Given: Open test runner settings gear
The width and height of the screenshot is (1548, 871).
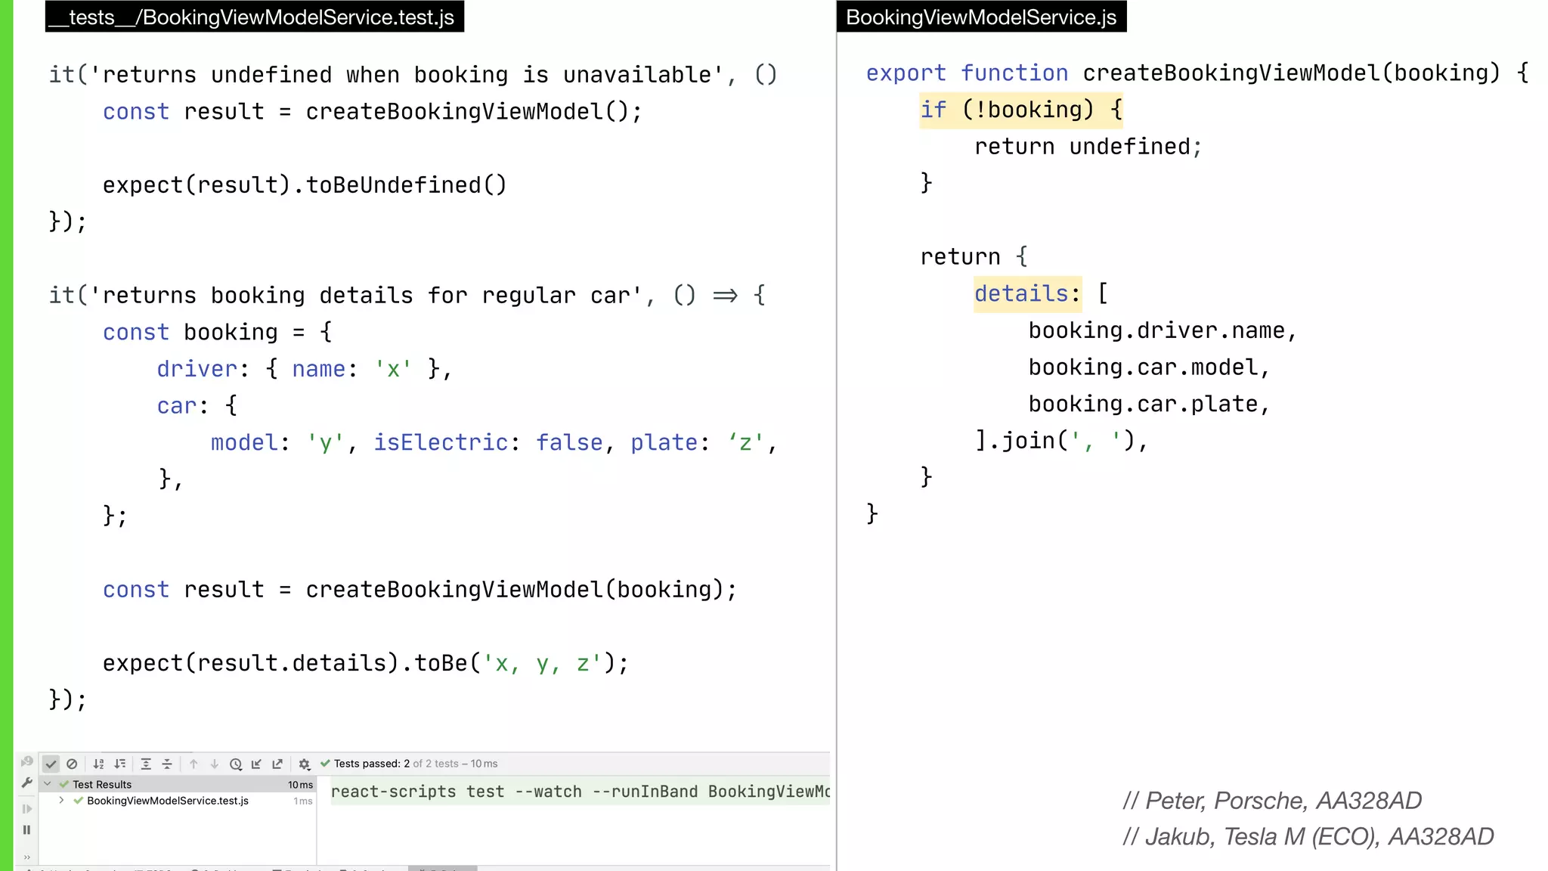Looking at the screenshot, I should [305, 764].
